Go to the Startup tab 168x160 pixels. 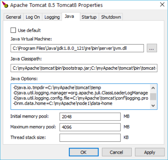point(89,17)
